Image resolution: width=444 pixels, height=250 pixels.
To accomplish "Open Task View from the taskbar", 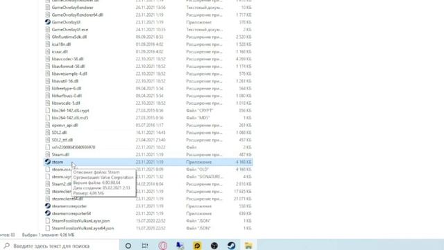I will pyautogui.click(x=145, y=246).
